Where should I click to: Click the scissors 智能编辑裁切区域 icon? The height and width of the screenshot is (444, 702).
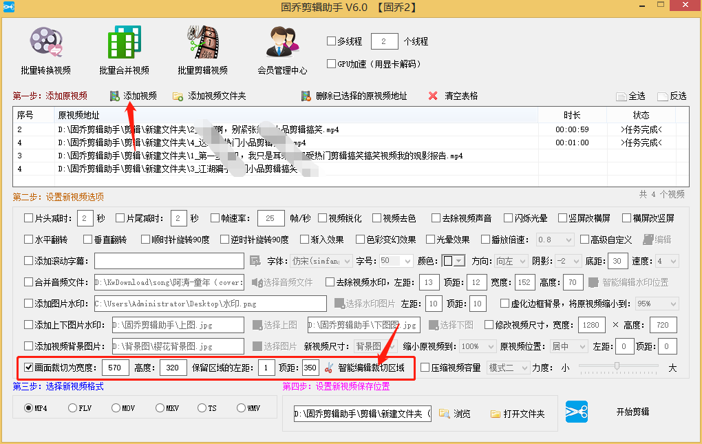tap(329, 368)
